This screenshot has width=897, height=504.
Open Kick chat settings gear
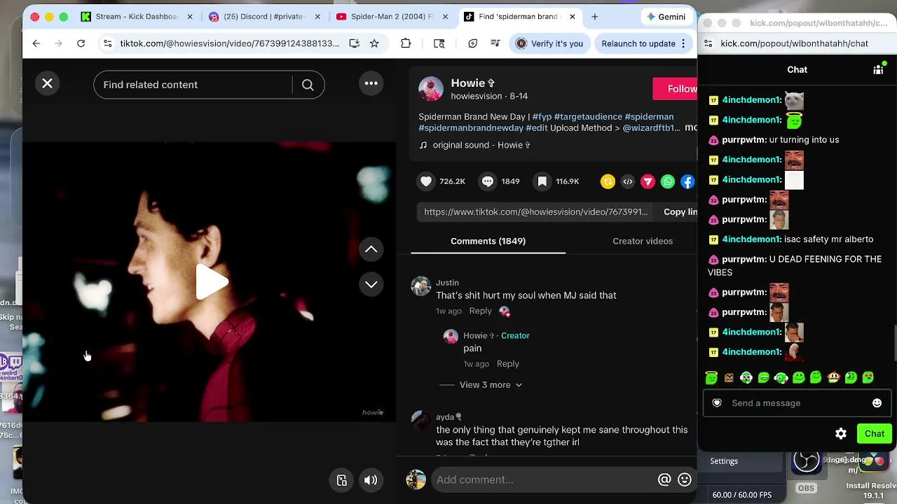(x=841, y=434)
